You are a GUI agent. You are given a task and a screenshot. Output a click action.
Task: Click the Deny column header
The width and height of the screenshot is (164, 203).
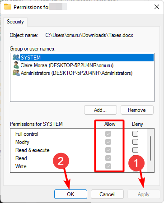pyautogui.click(x=137, y=124)
